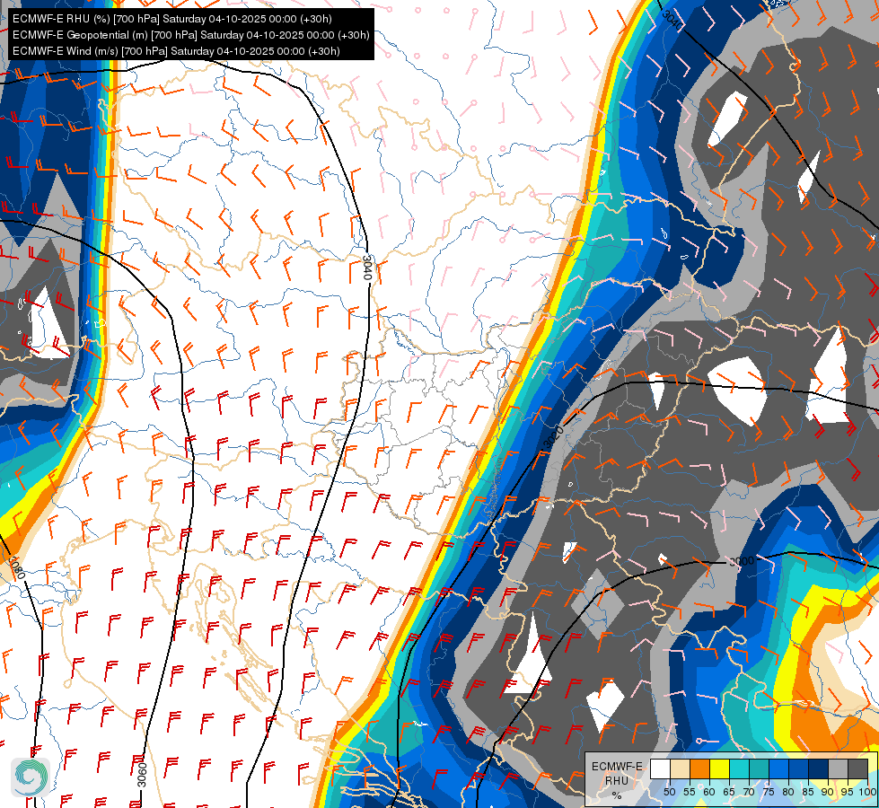The image size is (879, 808).
Task: Click the legend value '70'
Action: coord(749,792)
